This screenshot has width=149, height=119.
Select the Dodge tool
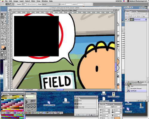(5, 32)
